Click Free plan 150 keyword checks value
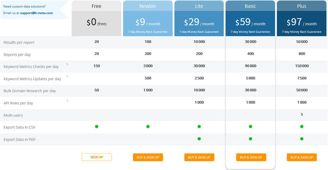The image size is (328, 170). tap(97, 66)
